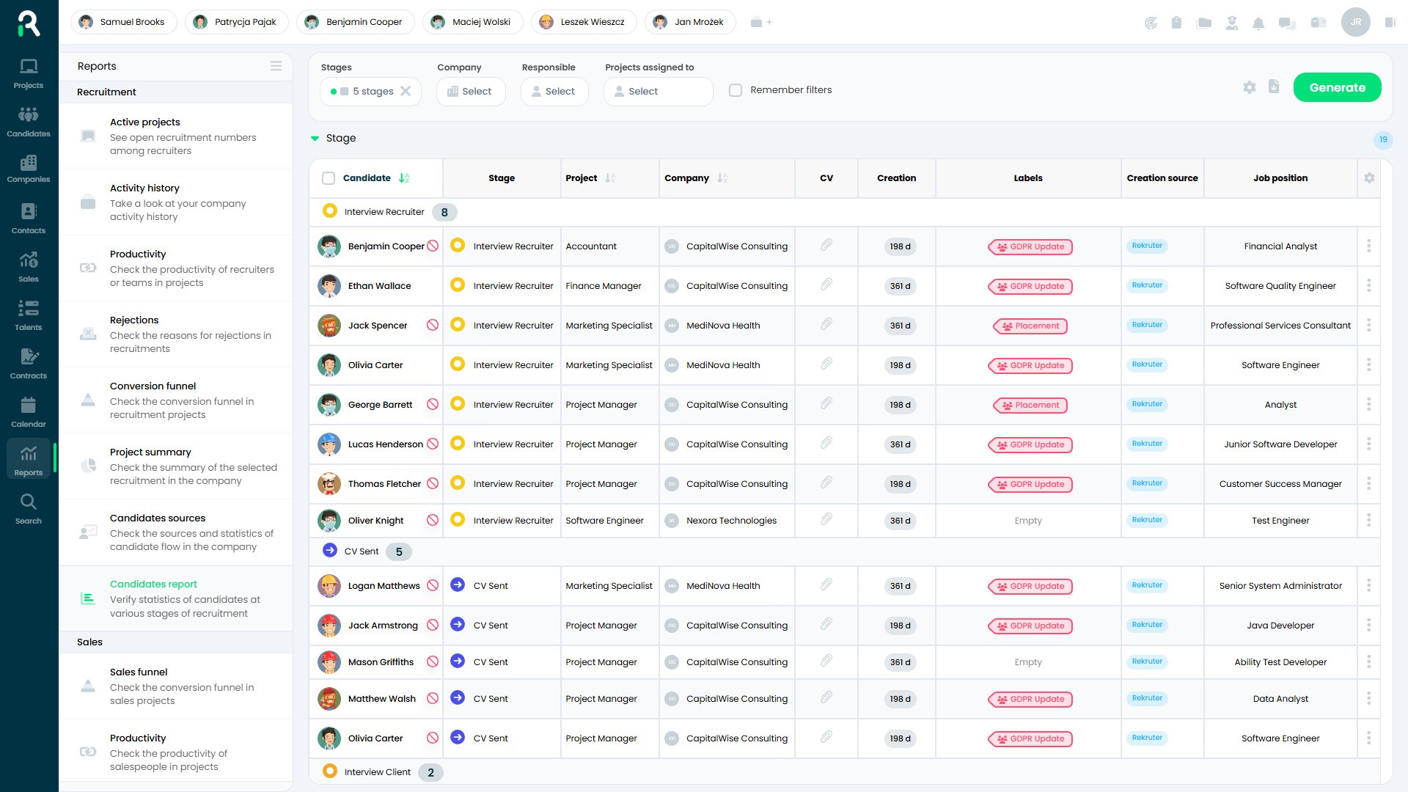
Task: Click the notifications bell icon
Action: pyautogui.click(x=1258, y=23)
